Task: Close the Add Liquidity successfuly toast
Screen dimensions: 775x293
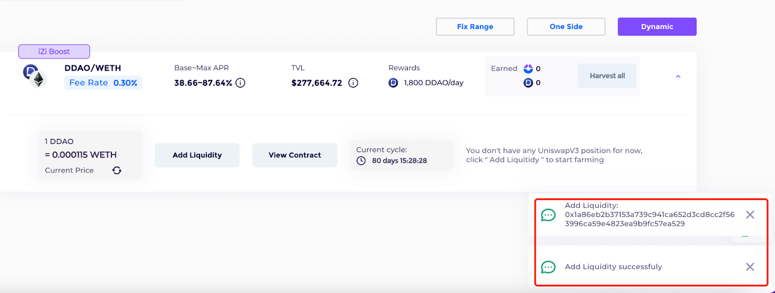Action: point(750,267)
